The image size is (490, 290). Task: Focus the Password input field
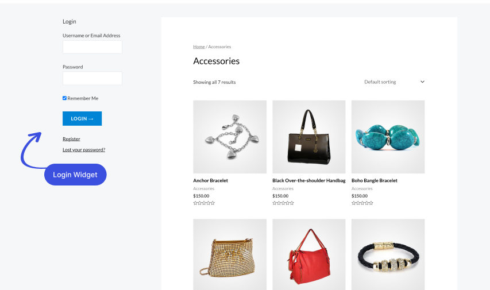coord(92,78)
